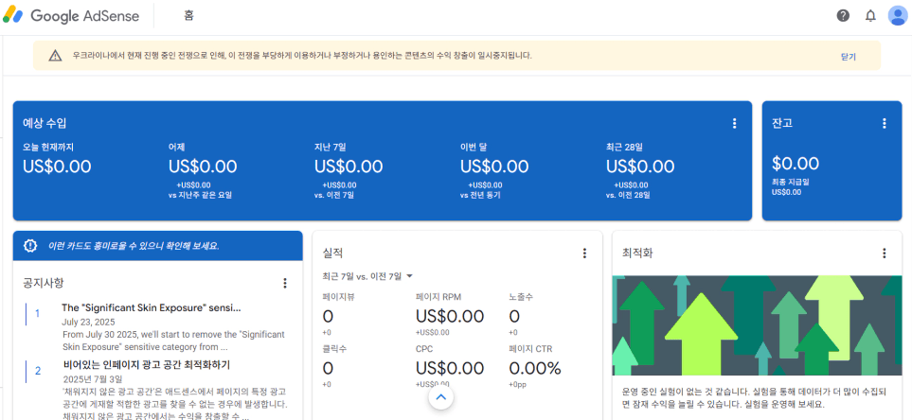Open the help question mark icon
912x420 pixels.
pyautogui.click(x=843, y=15)
